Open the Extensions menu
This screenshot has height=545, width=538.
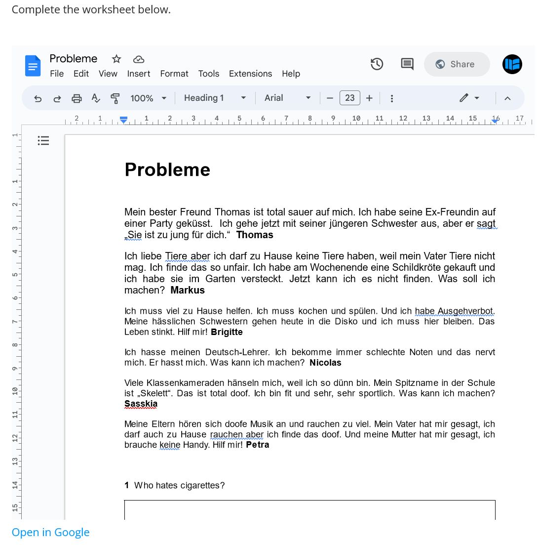coord(250,74)
